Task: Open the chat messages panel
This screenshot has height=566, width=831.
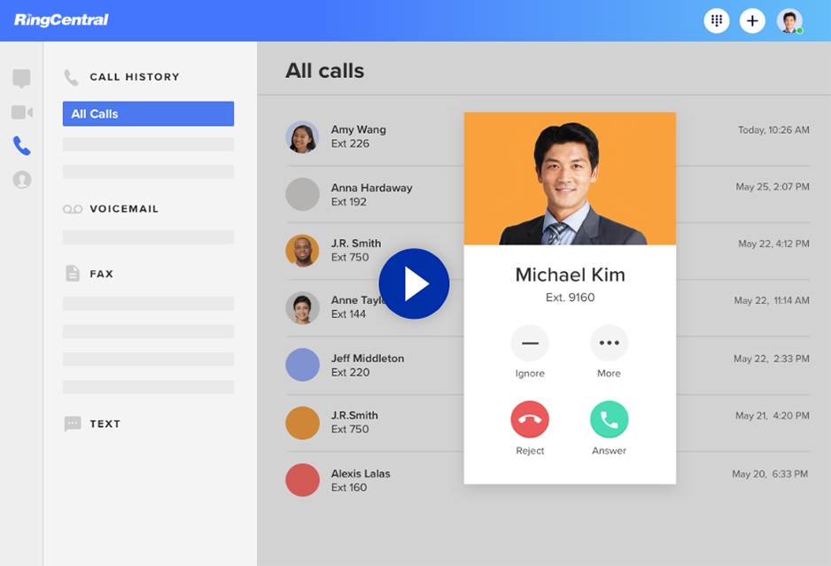Action: tap(21, 78)
